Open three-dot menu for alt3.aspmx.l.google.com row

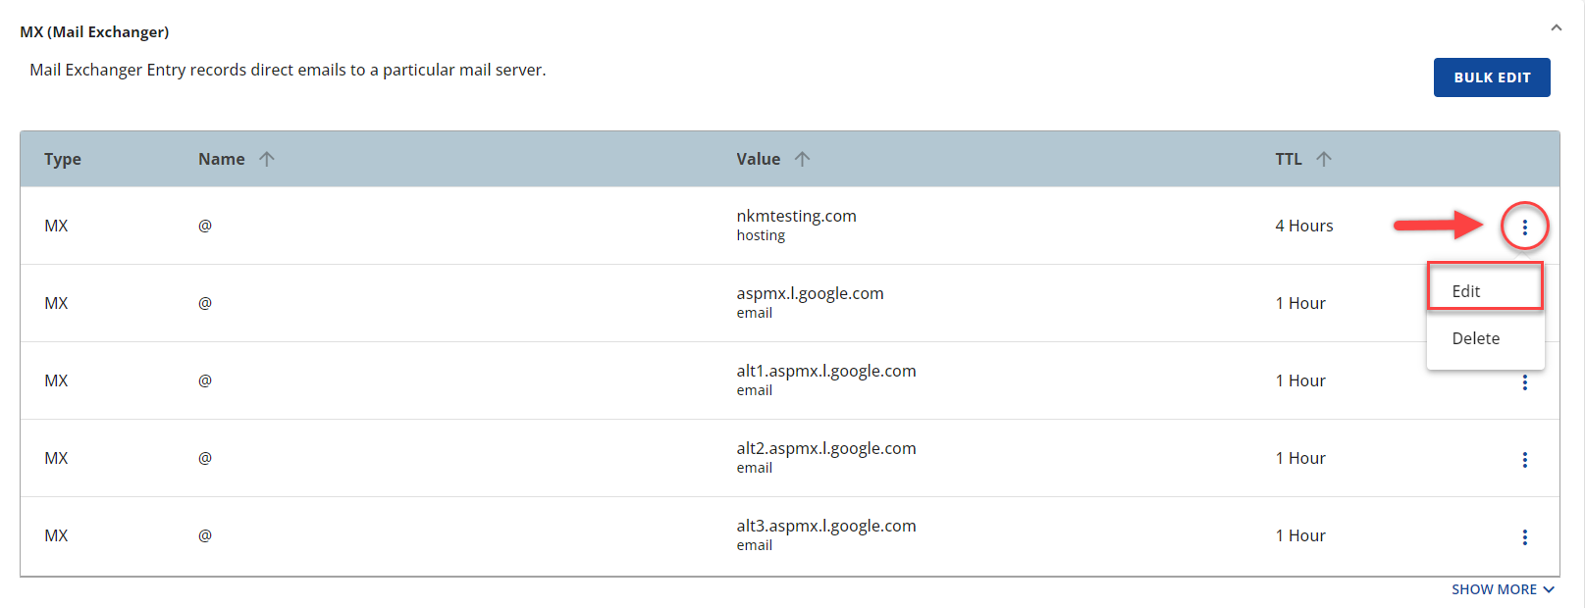click(x=1524, y=537)
